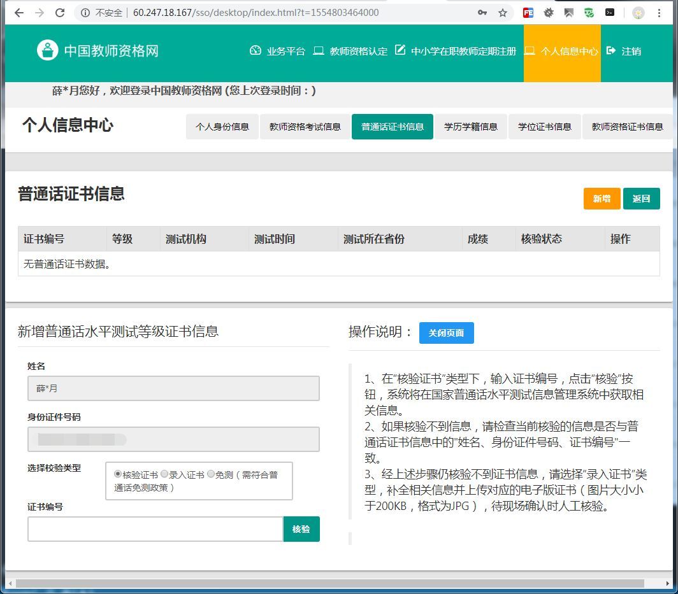Open the Chrome three-dot menu
This screenshot has width=678, height=594.
coord(659,13)
